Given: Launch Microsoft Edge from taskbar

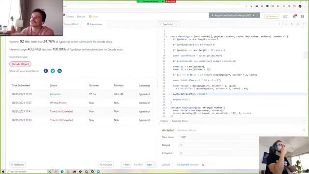Looking at the screenshot, I should pos(62,172).
